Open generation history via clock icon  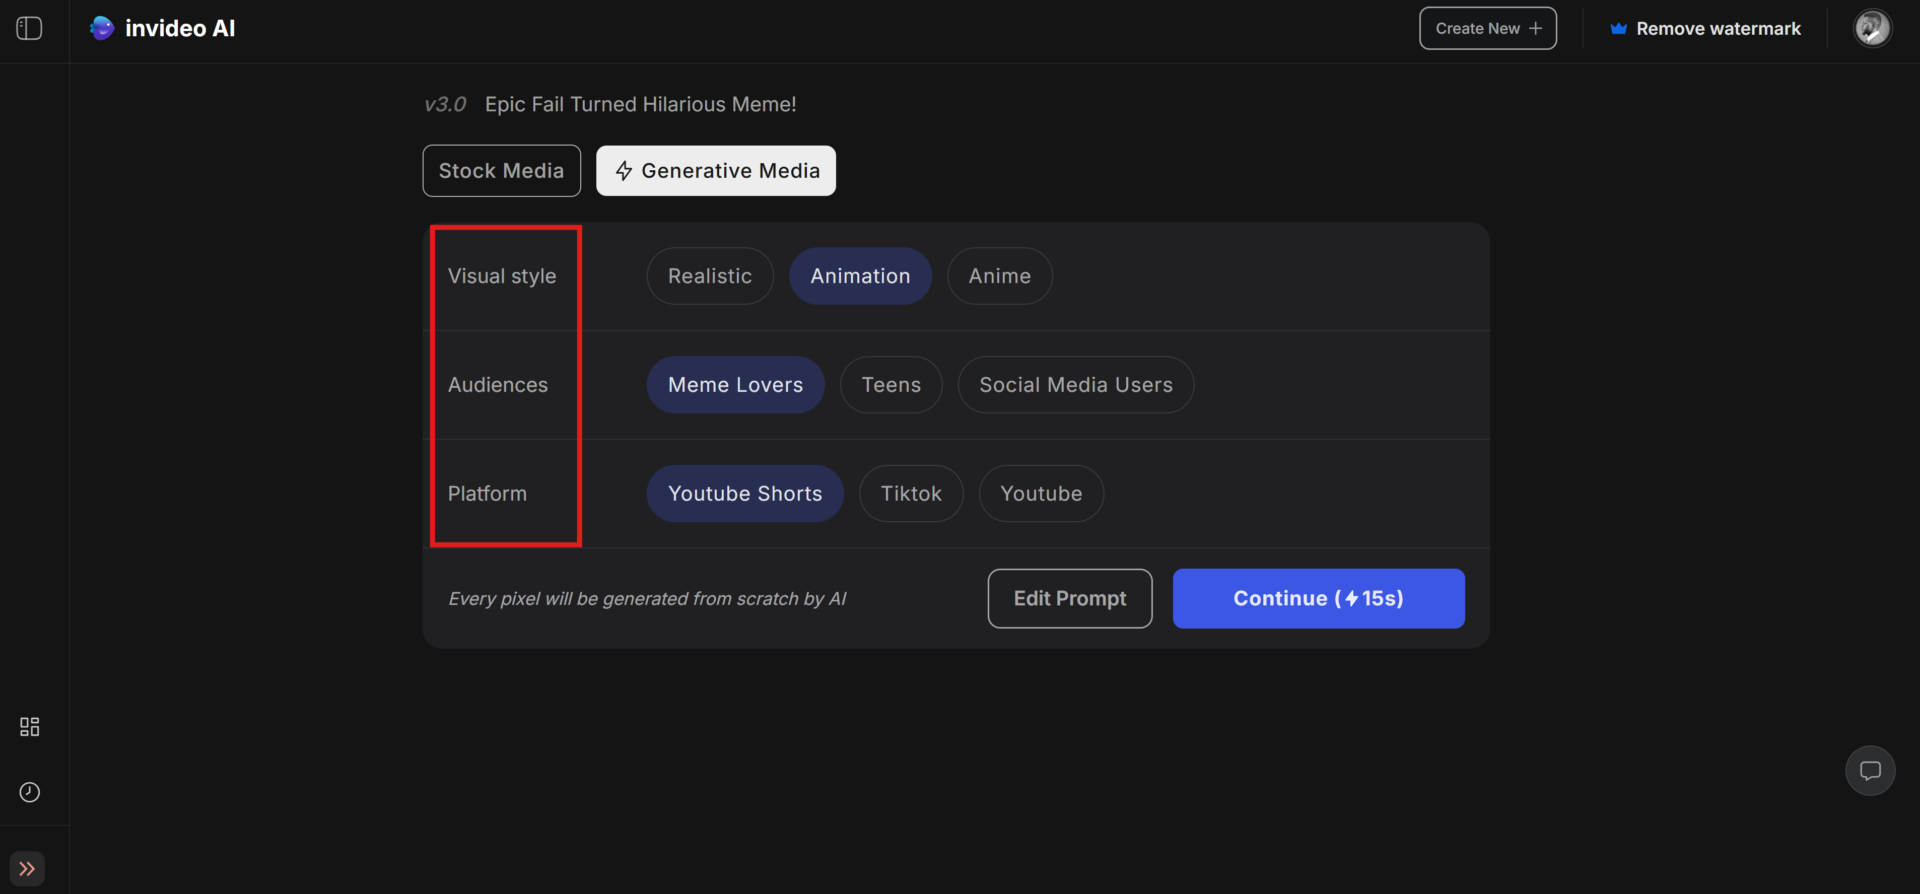point(30,792)
